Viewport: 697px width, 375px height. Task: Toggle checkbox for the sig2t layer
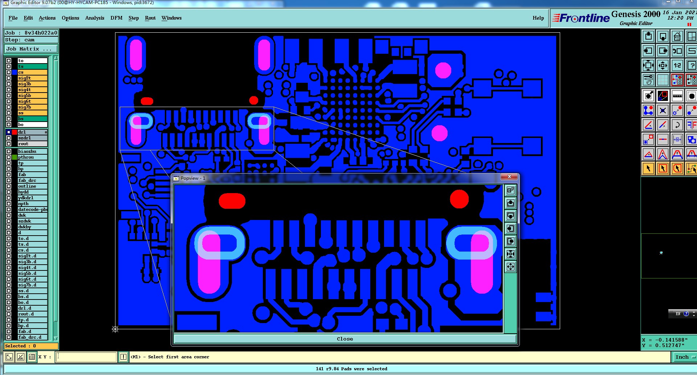pos(9,78)
